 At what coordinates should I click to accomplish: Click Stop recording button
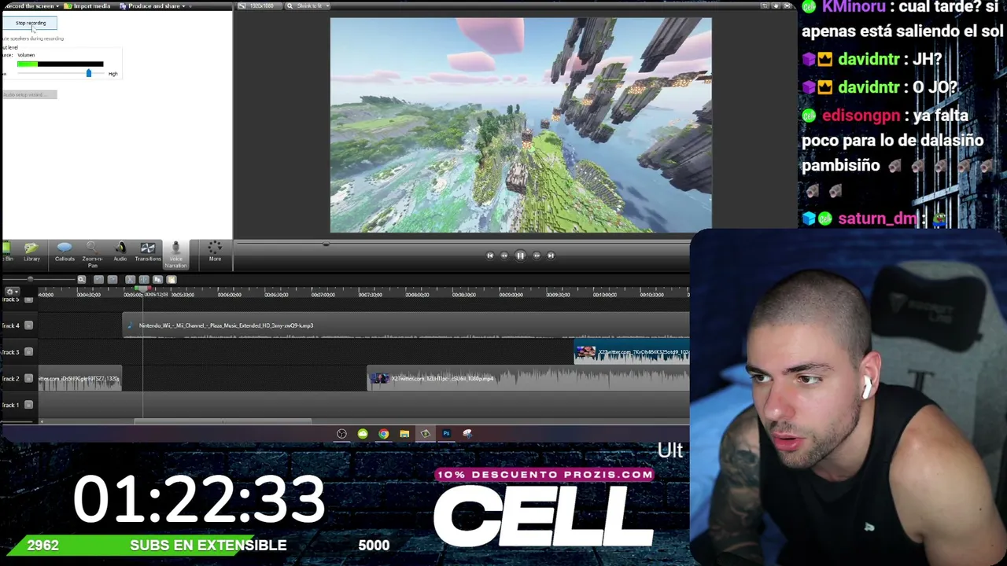(x=31, y=23)
